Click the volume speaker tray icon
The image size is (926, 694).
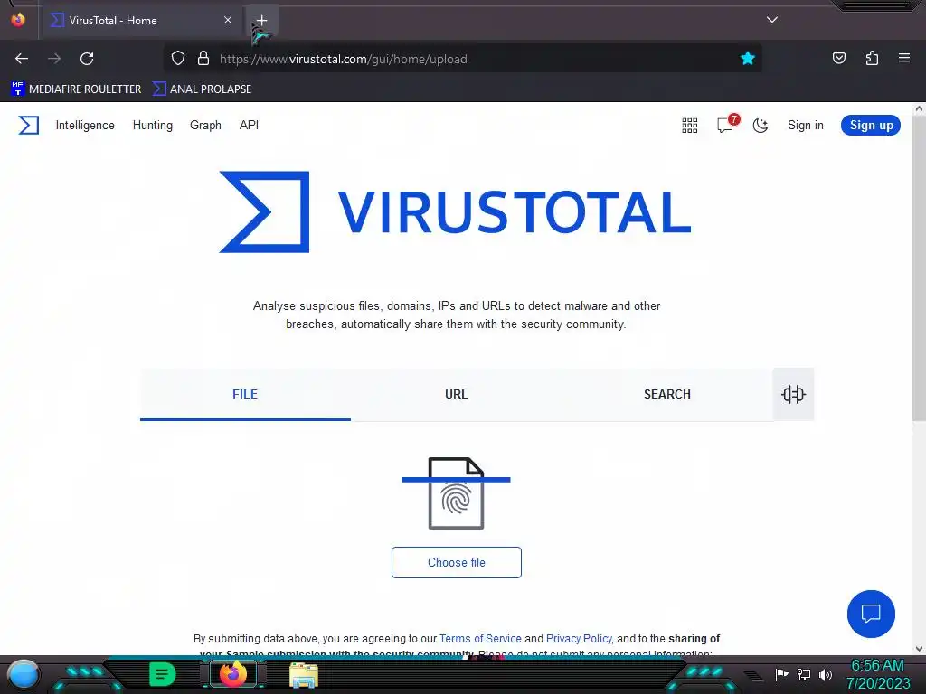[825, 674]
